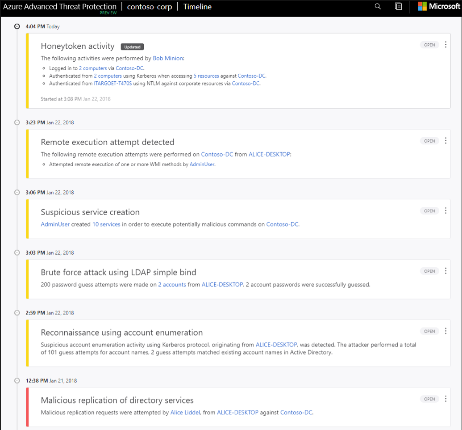Open three-dot menu for Reconnaissance alert
The height and width of the screenshot is (430, 462).
pyautogui.click(x=445, y=331)
